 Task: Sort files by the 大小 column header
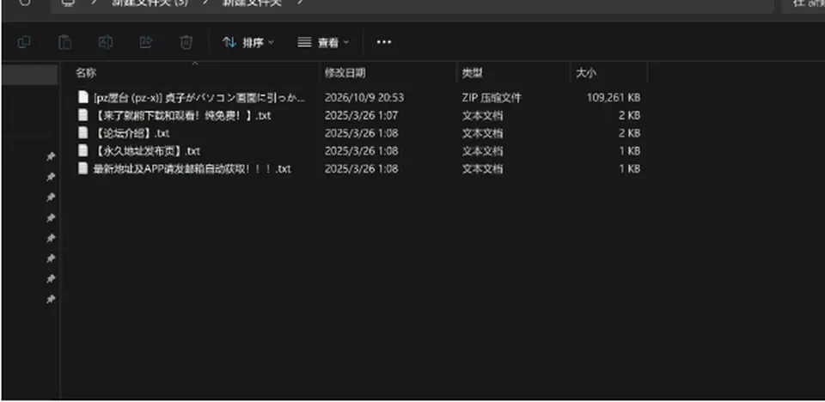pos(585,73)
